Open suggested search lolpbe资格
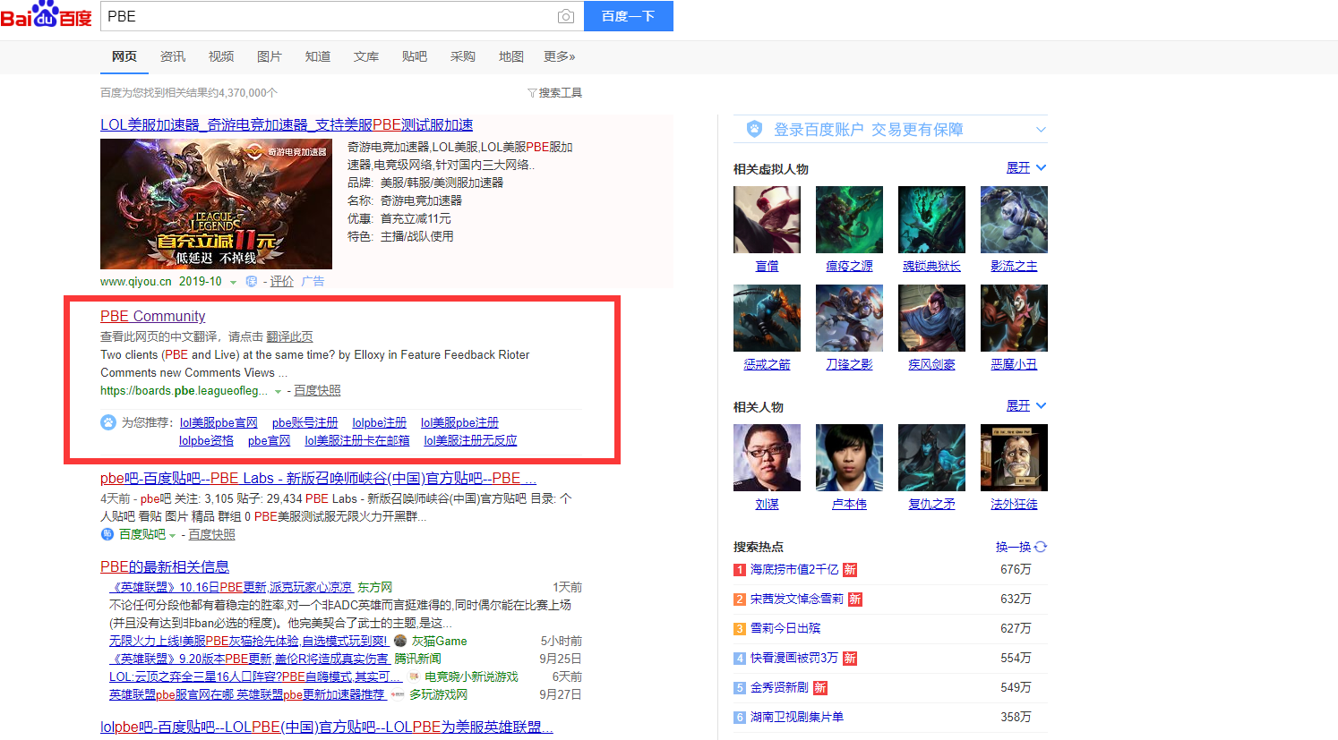This screenshot has height=740, width=1338. [x=206, y=440]
